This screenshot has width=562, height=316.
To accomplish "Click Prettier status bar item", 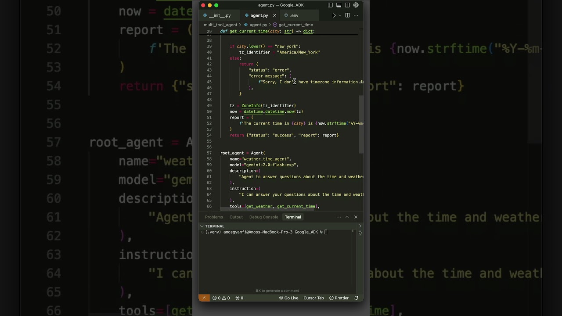I will [x=339, y=298].
